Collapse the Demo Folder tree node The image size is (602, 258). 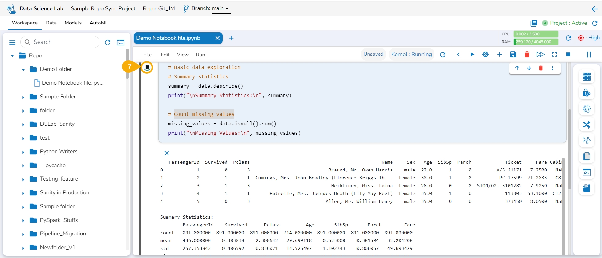pyautogui.click(x=23, y=70)
